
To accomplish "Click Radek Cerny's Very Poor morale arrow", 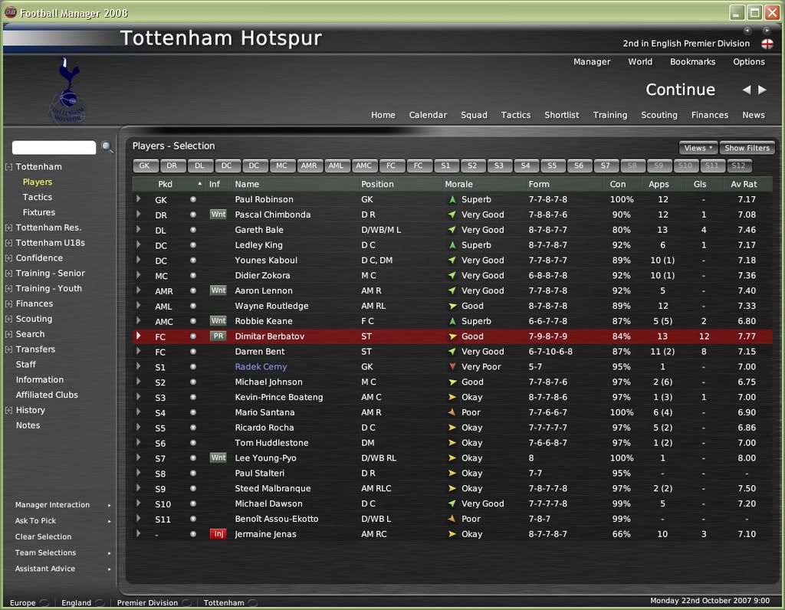I will coord(452,366).
